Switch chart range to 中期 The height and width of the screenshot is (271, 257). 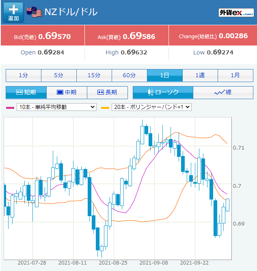coord(67,93)
